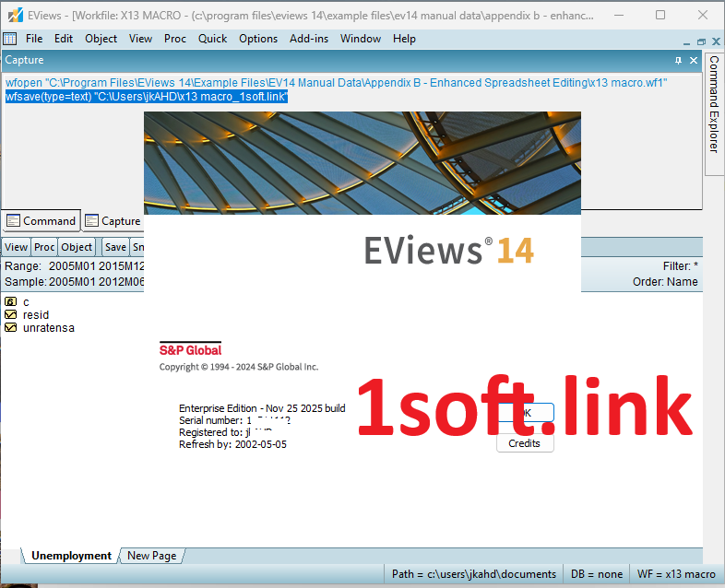This screenshot has width=725, height=588.
Task: Click the workfile Object button
Action: (77, 247)
